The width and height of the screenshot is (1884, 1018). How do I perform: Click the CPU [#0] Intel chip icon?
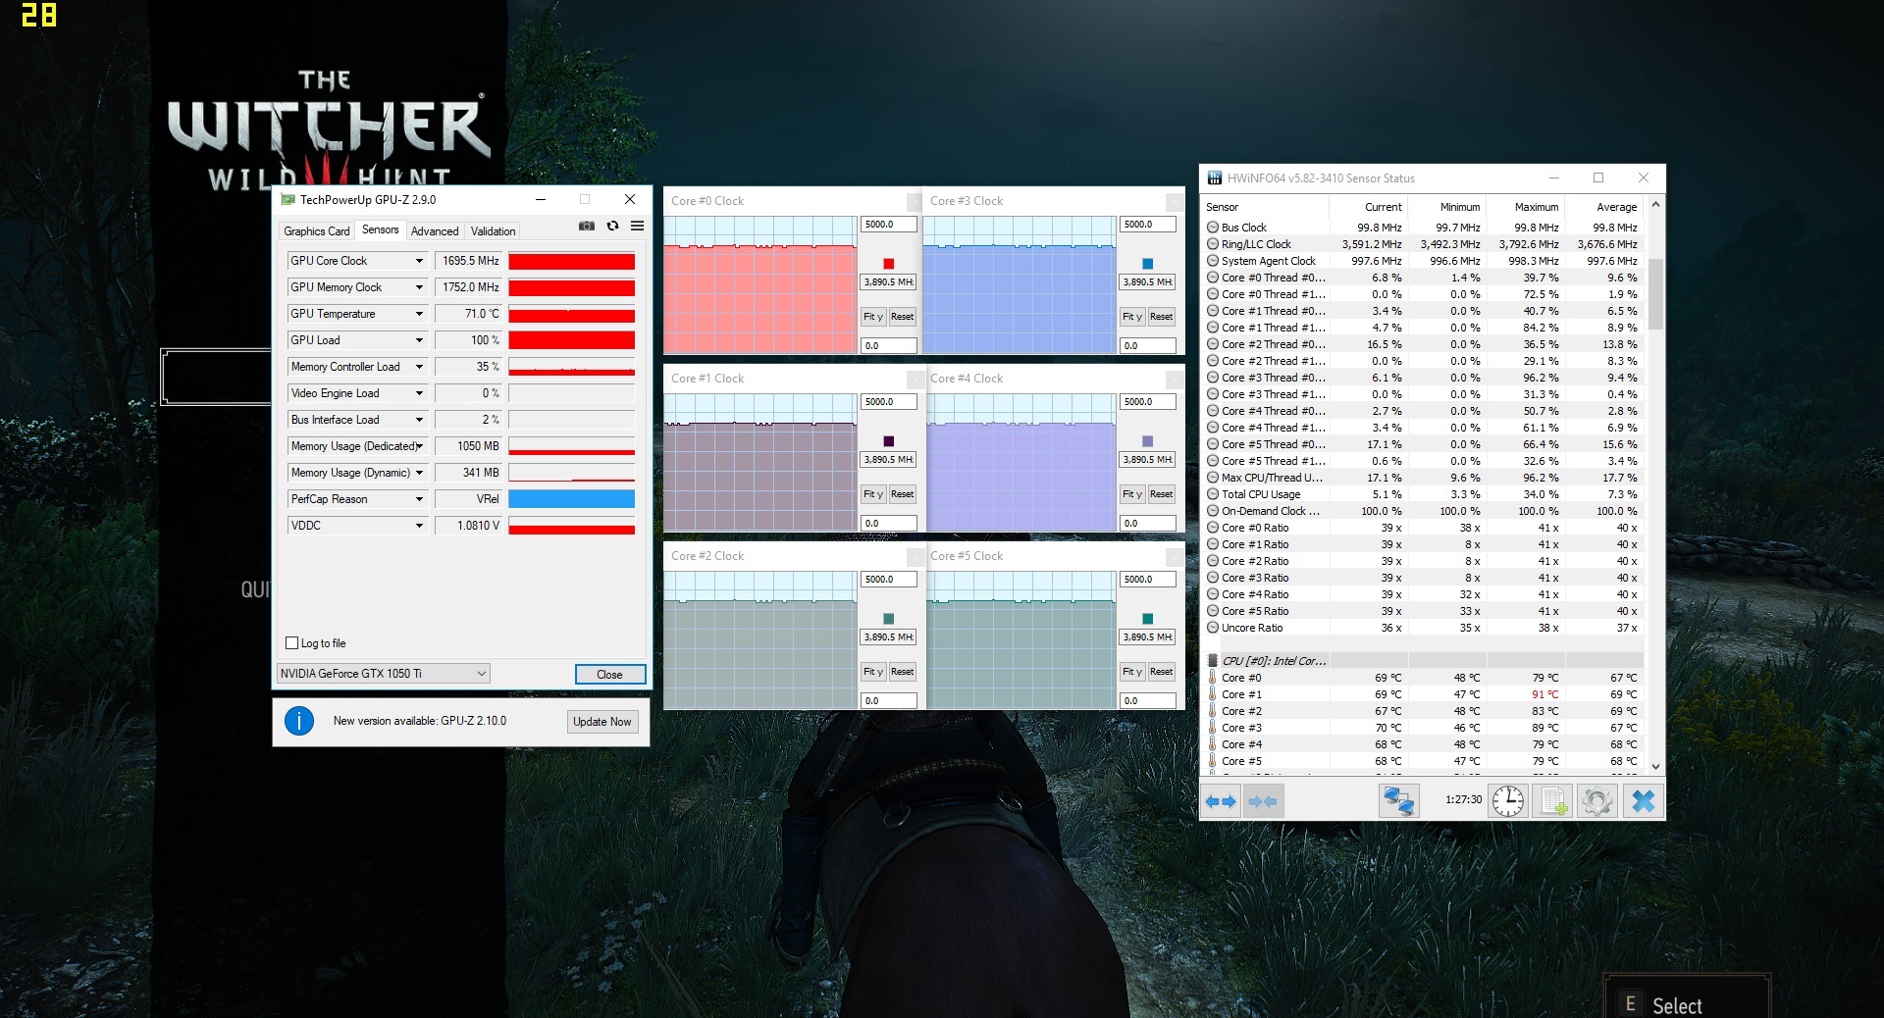point(1213,661)
